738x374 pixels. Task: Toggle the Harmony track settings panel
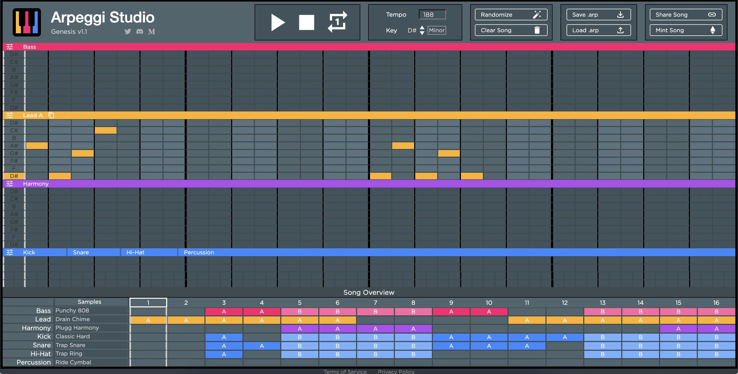click(x=9, y=184)
